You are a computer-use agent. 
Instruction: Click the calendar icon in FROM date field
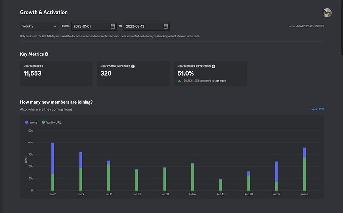[113, 26]
